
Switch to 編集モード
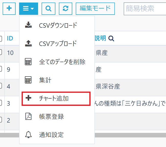pos(95,8)
